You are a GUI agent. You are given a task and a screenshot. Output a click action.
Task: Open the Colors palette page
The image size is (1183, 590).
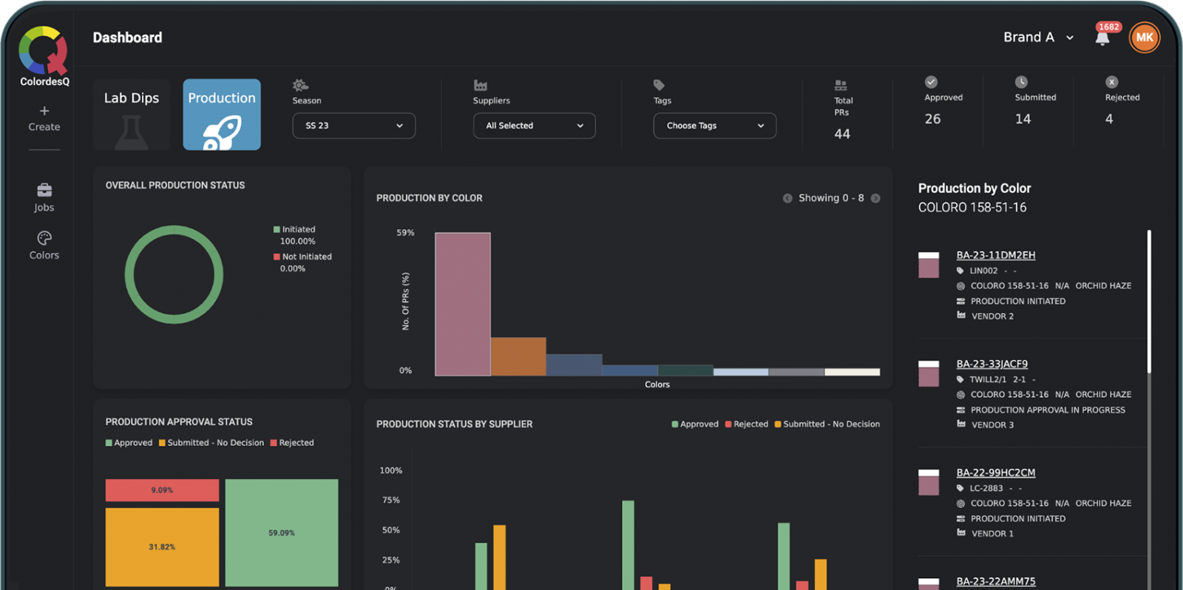pos(44,245)
